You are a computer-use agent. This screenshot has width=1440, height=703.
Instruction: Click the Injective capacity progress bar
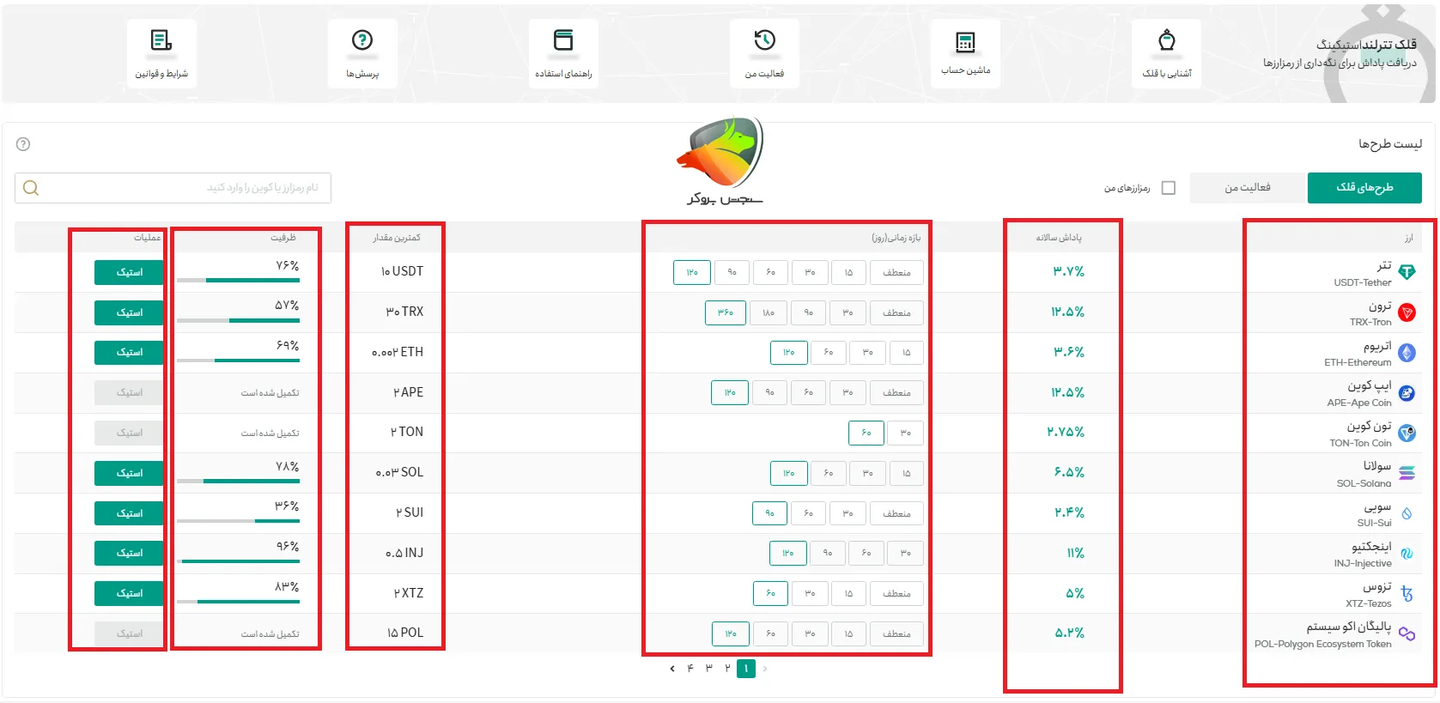(x=239, y=561)
